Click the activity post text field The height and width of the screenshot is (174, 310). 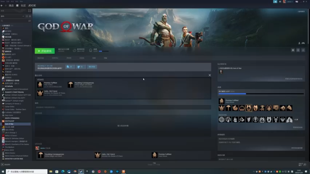123,107
